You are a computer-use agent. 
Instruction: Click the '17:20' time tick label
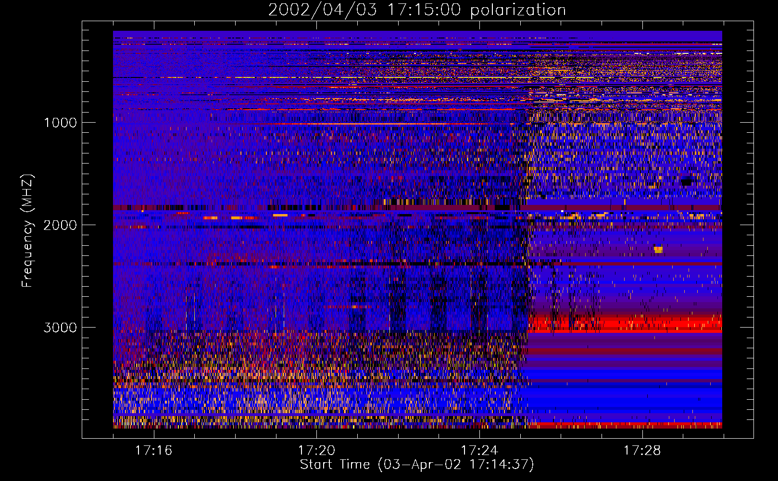pyautogui.click(x=316, y=450)
